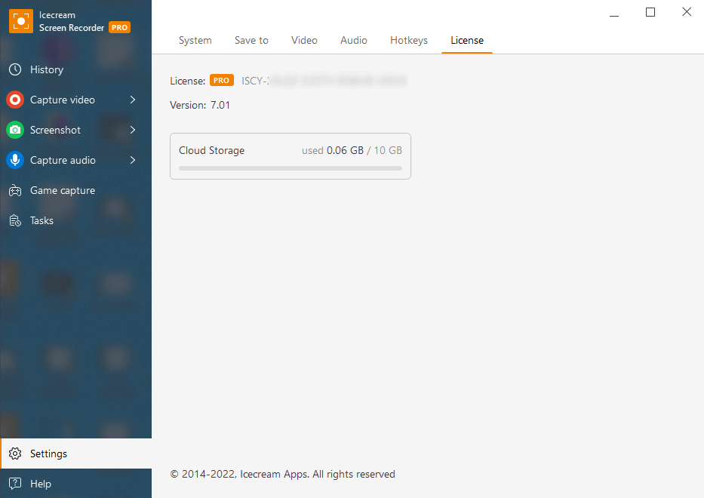Select the green Screenshot camera icon
Image resolution: width=704 pixels, height=498 pixels.
pos(15,130)
